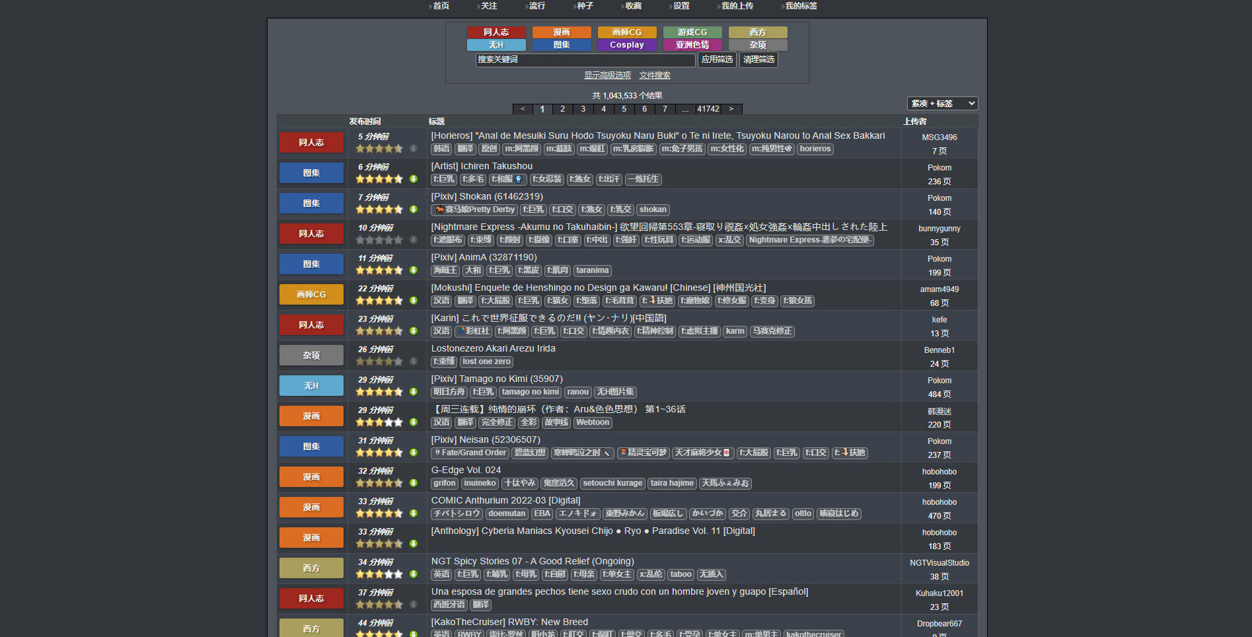Click the green download arrow on the 22 分钟前 row
The height and width of the screenshot is (637, 1252).
[x=413, y=301]
